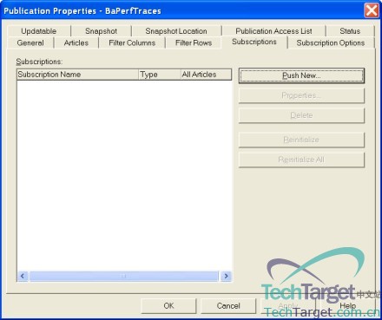Click the All Articles column header
Viewport: 382px width, 320px height.
pyautogui.click(x=206, y=75)
